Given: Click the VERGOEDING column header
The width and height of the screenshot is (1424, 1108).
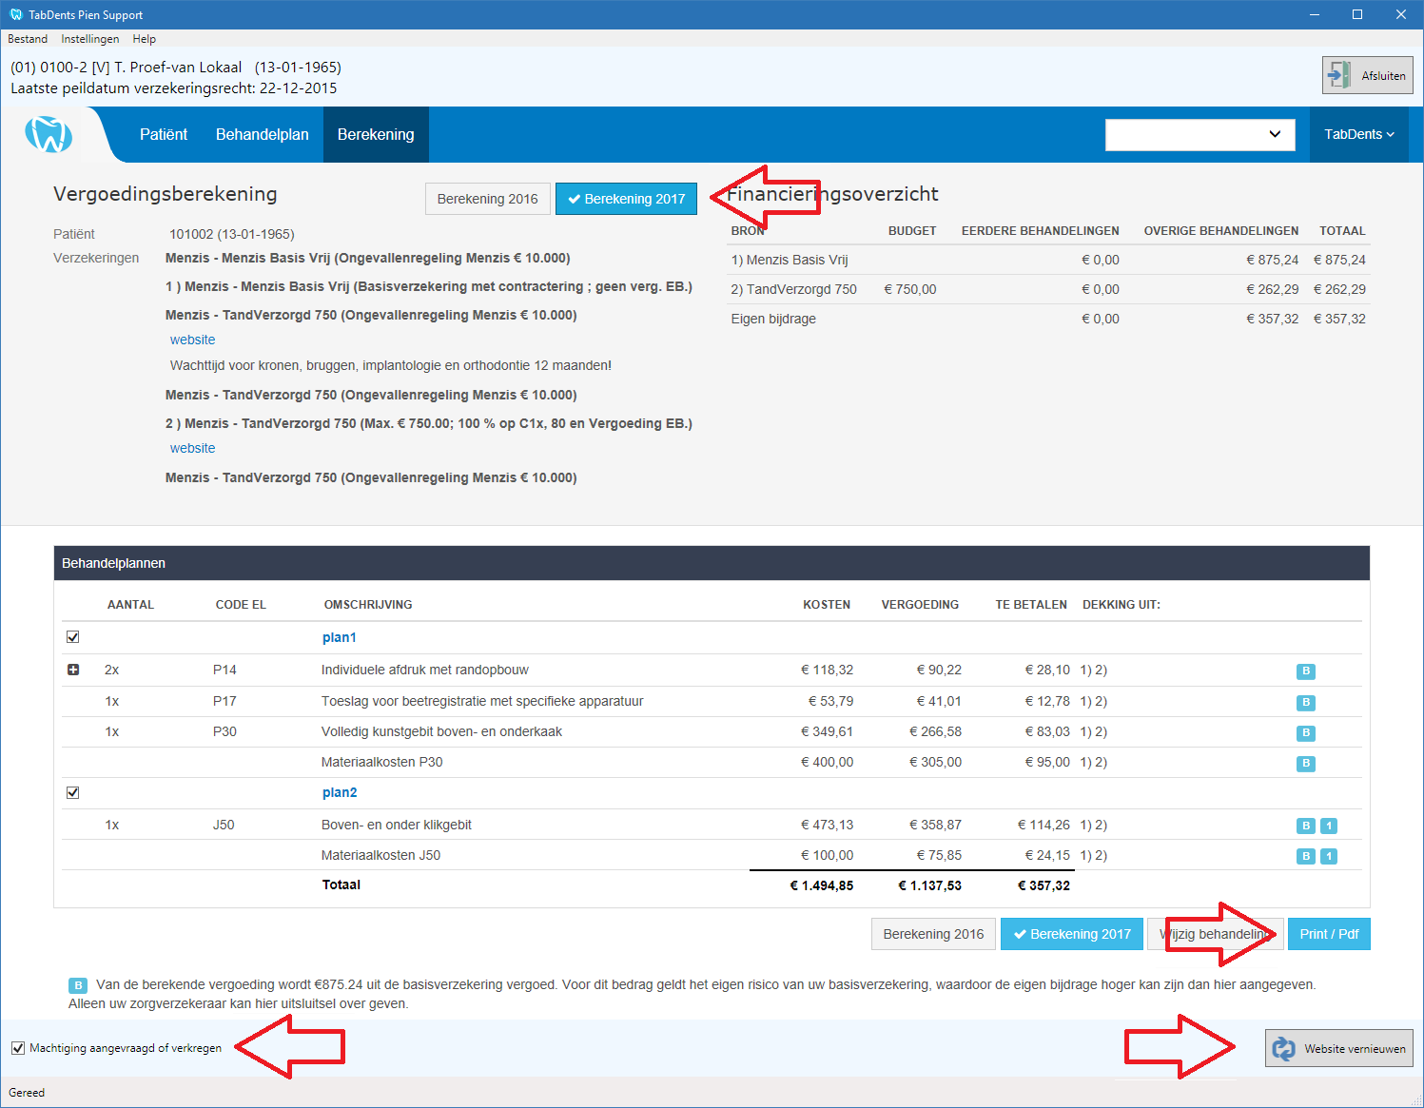Looking at the screenshot, I should pos(920,605).
